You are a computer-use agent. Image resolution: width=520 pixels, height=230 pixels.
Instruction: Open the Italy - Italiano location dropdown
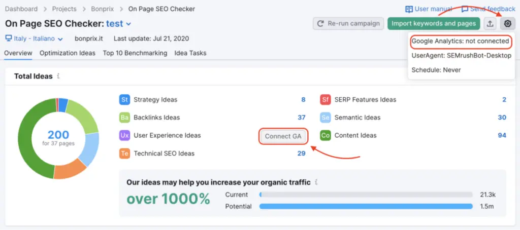click(34, 39)
